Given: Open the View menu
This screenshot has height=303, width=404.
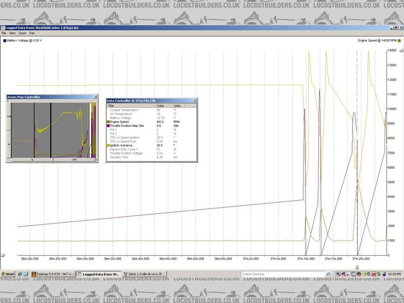Looking at the screenshot, I should click(12, 32).
